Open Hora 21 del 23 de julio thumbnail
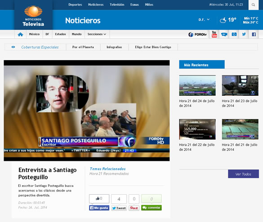The image size is (263, 222). 240,85
